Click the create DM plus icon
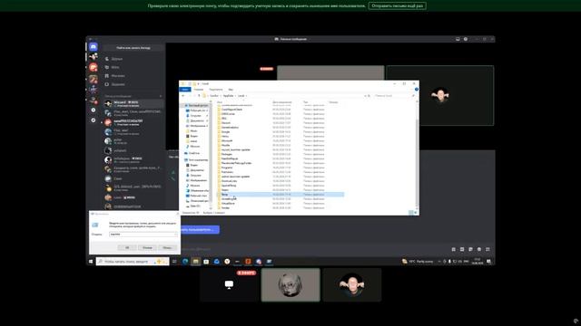The width and height of the screenshot is (581, 326). [x=161, y=96]
